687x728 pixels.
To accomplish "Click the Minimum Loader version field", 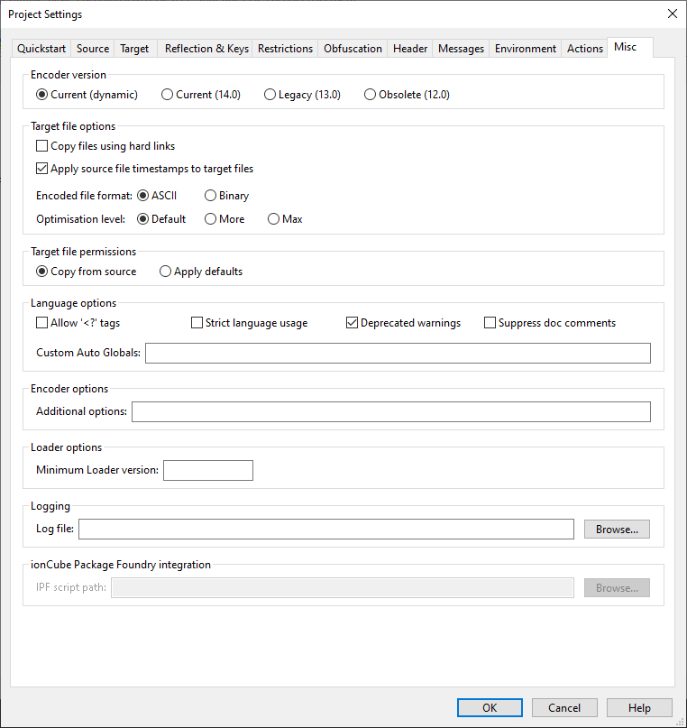I will [x=208, y=470].
